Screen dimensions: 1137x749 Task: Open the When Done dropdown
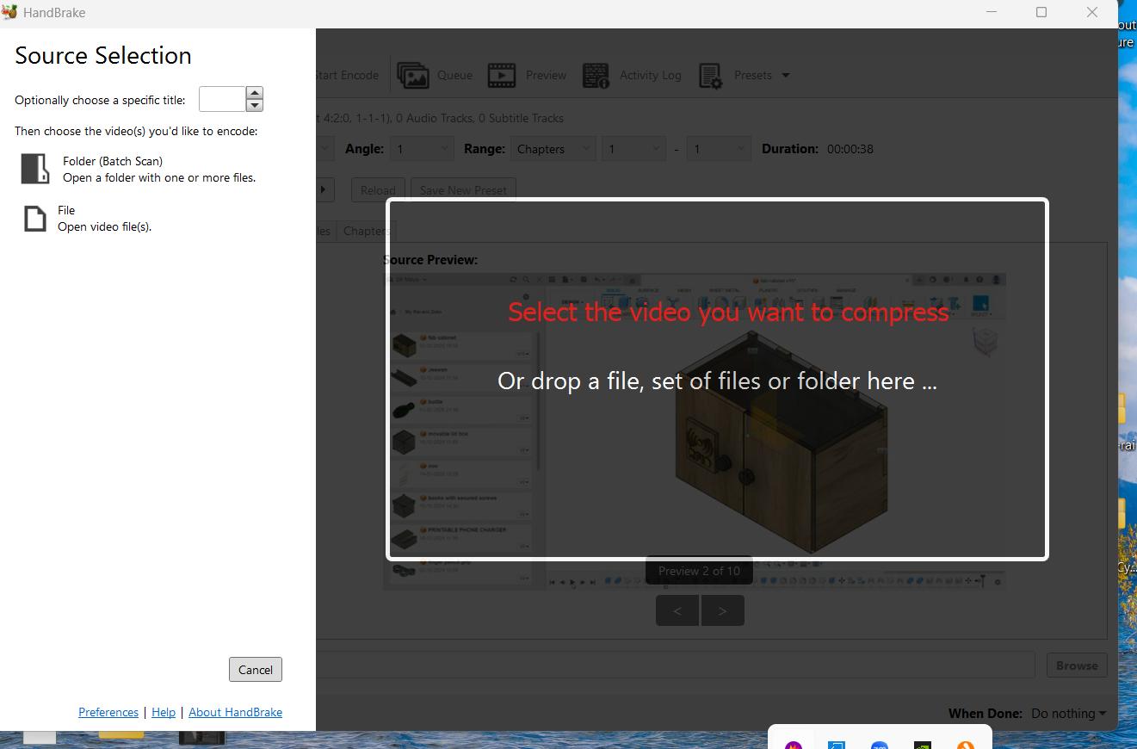click(1068, 713)
